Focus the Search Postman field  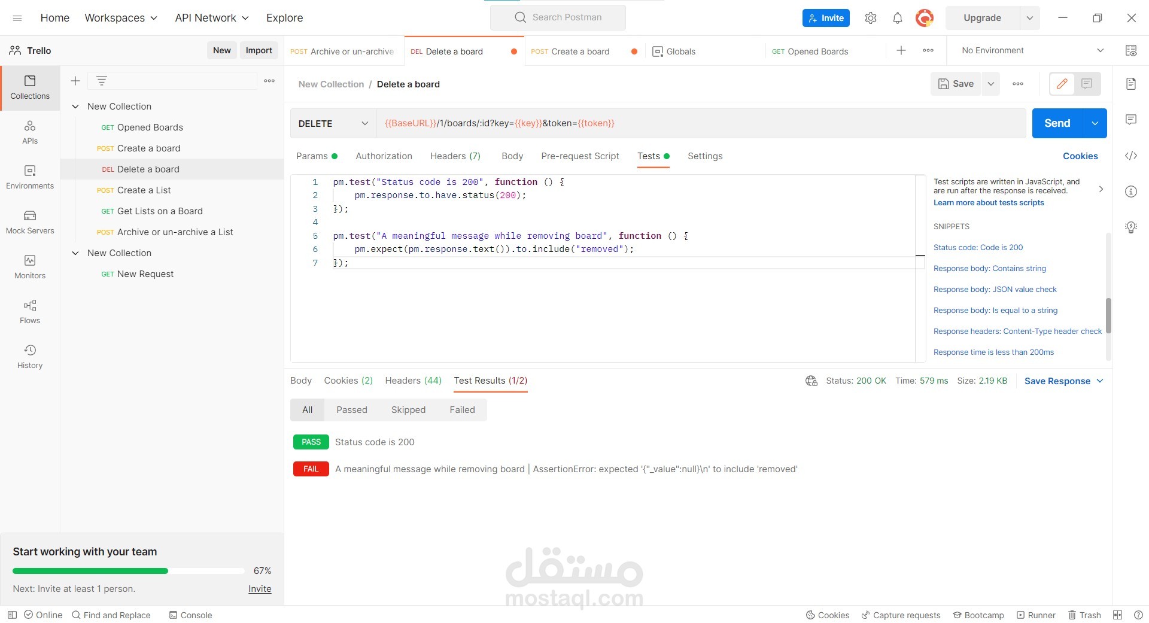[558, 17]
